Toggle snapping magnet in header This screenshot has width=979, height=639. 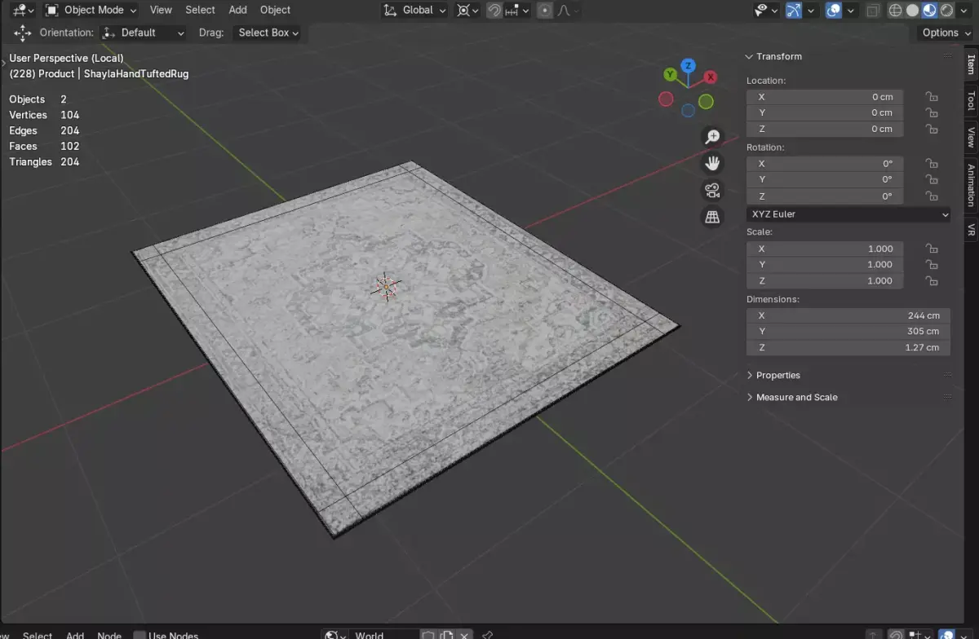tap(494, 11)
